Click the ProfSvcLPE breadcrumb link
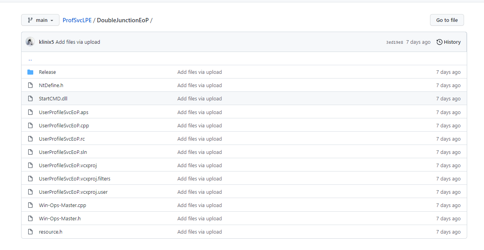This screenshot has width=484, height=250. [x=77, y=20]
